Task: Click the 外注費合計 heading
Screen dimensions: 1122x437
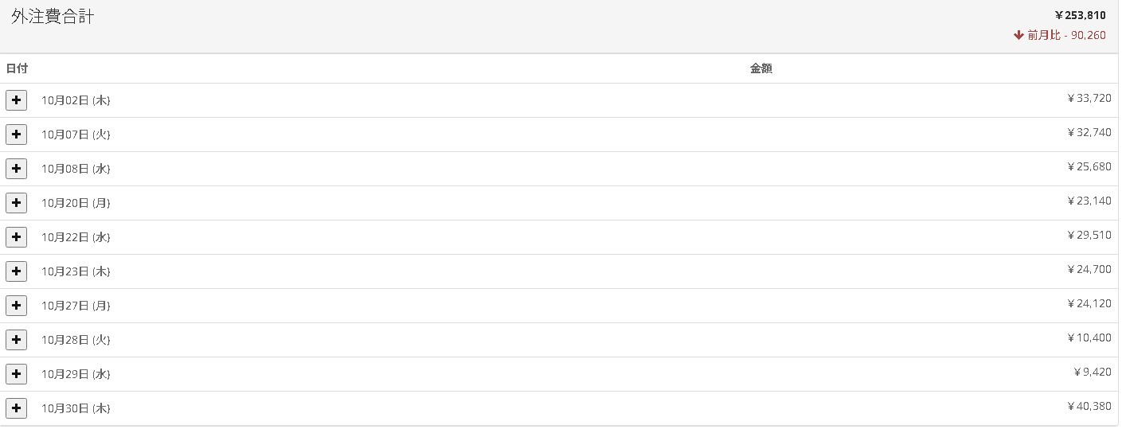Action: pos(53,17)
